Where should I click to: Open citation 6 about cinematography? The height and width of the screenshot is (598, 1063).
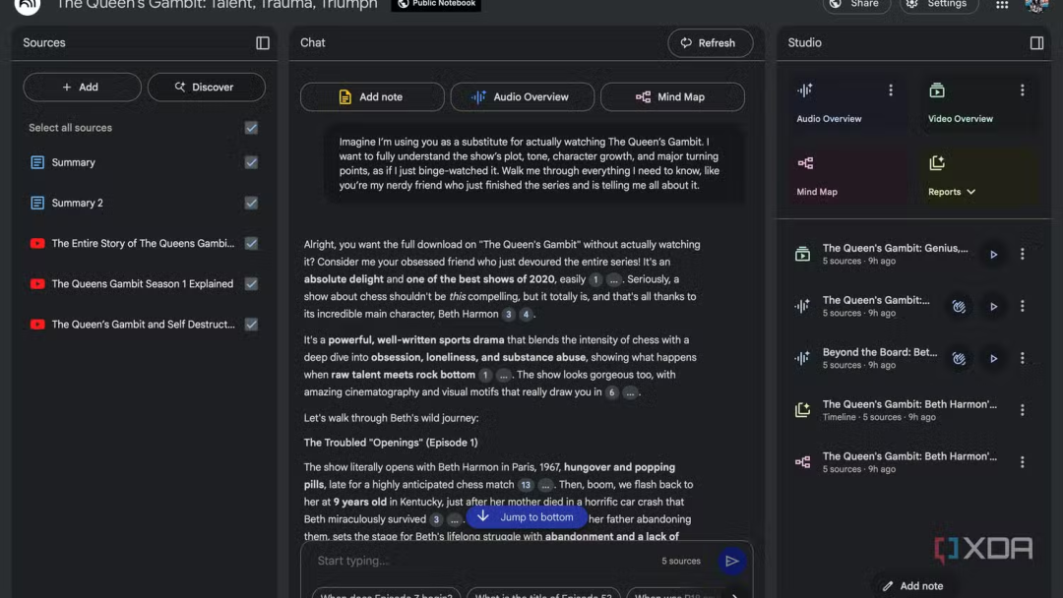[611, 392]
